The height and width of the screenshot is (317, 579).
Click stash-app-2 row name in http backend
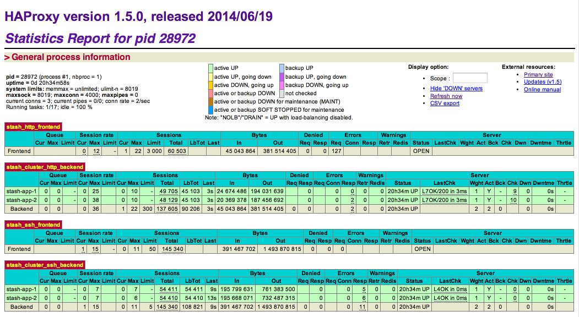21,200
